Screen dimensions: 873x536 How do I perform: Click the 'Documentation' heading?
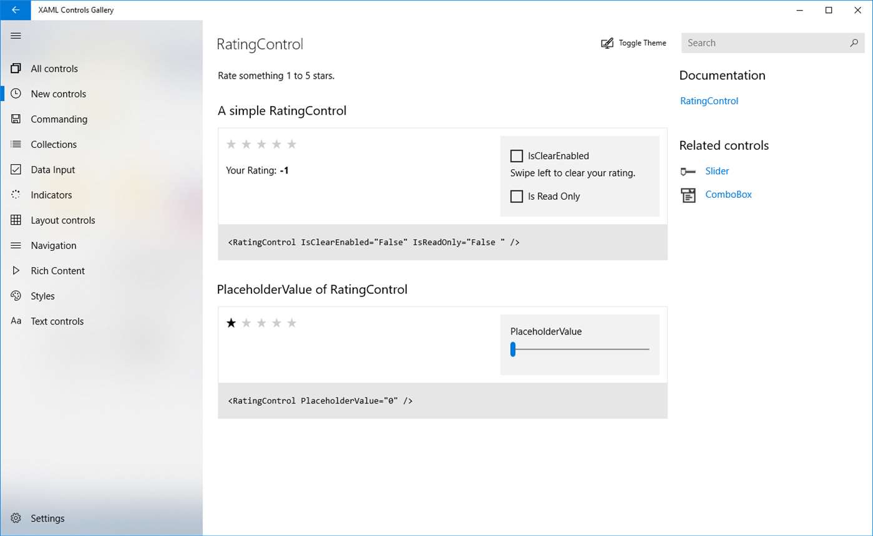[x=723, y=76]
